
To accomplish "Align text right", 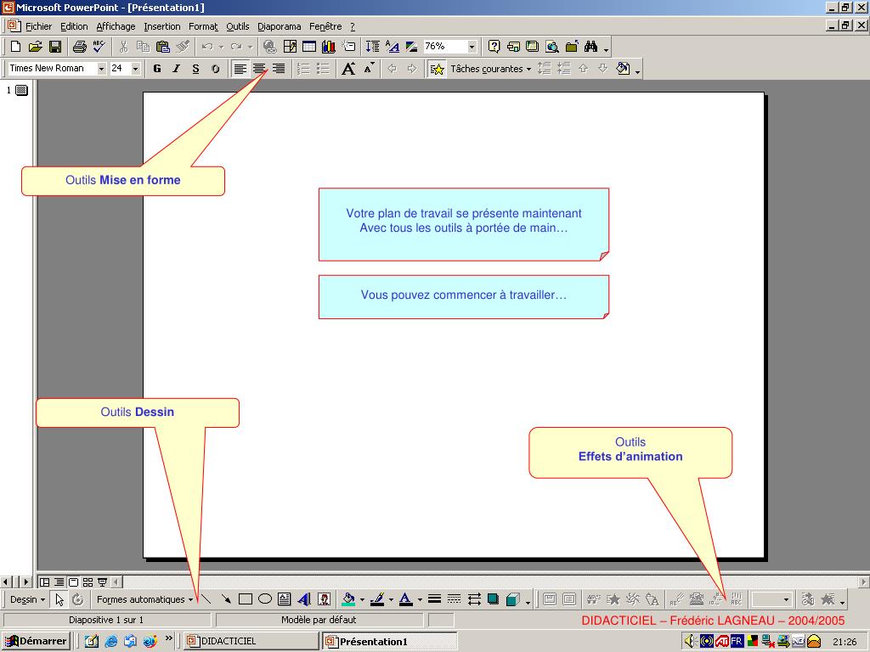I will tap(279, 69).
